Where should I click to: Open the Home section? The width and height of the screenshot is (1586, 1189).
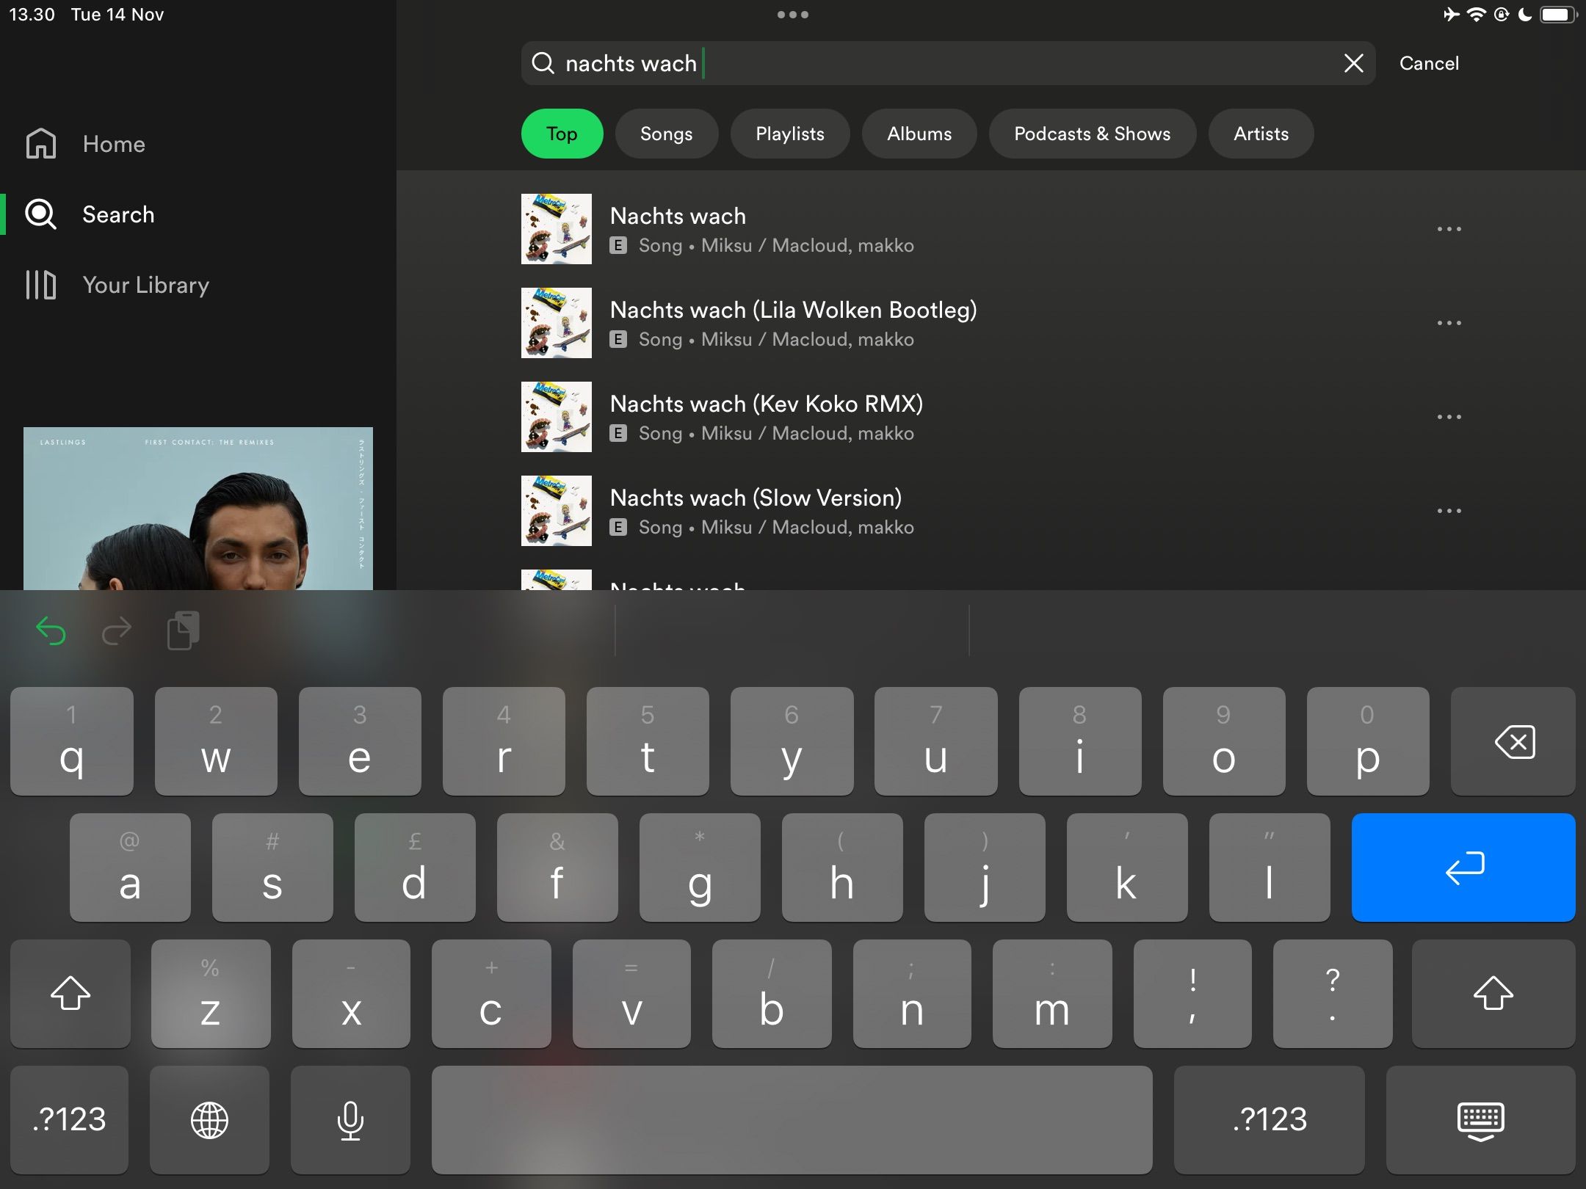point(113,144)
